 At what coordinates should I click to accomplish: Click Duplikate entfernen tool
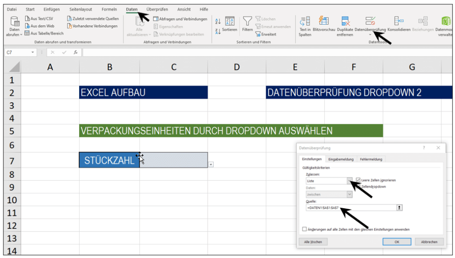(345, 26)
